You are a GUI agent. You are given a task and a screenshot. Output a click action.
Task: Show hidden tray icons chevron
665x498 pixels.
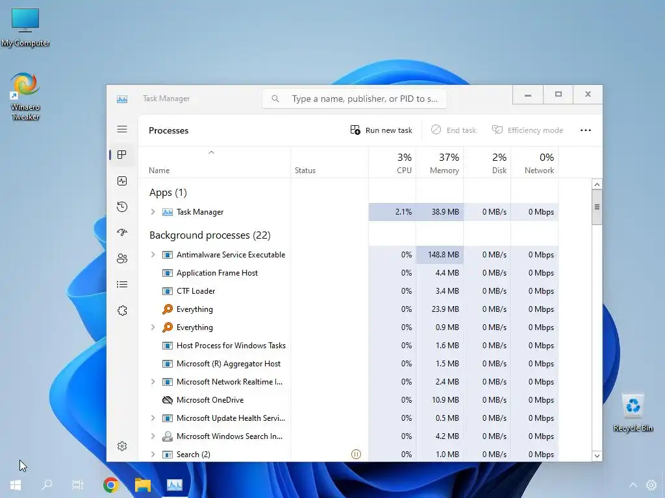pyautogui.click(x=633, y=485)
